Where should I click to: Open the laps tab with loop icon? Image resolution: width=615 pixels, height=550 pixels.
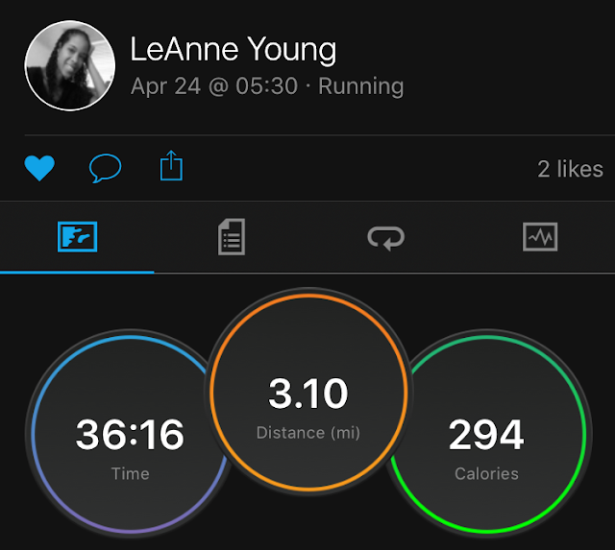[386, 236]
